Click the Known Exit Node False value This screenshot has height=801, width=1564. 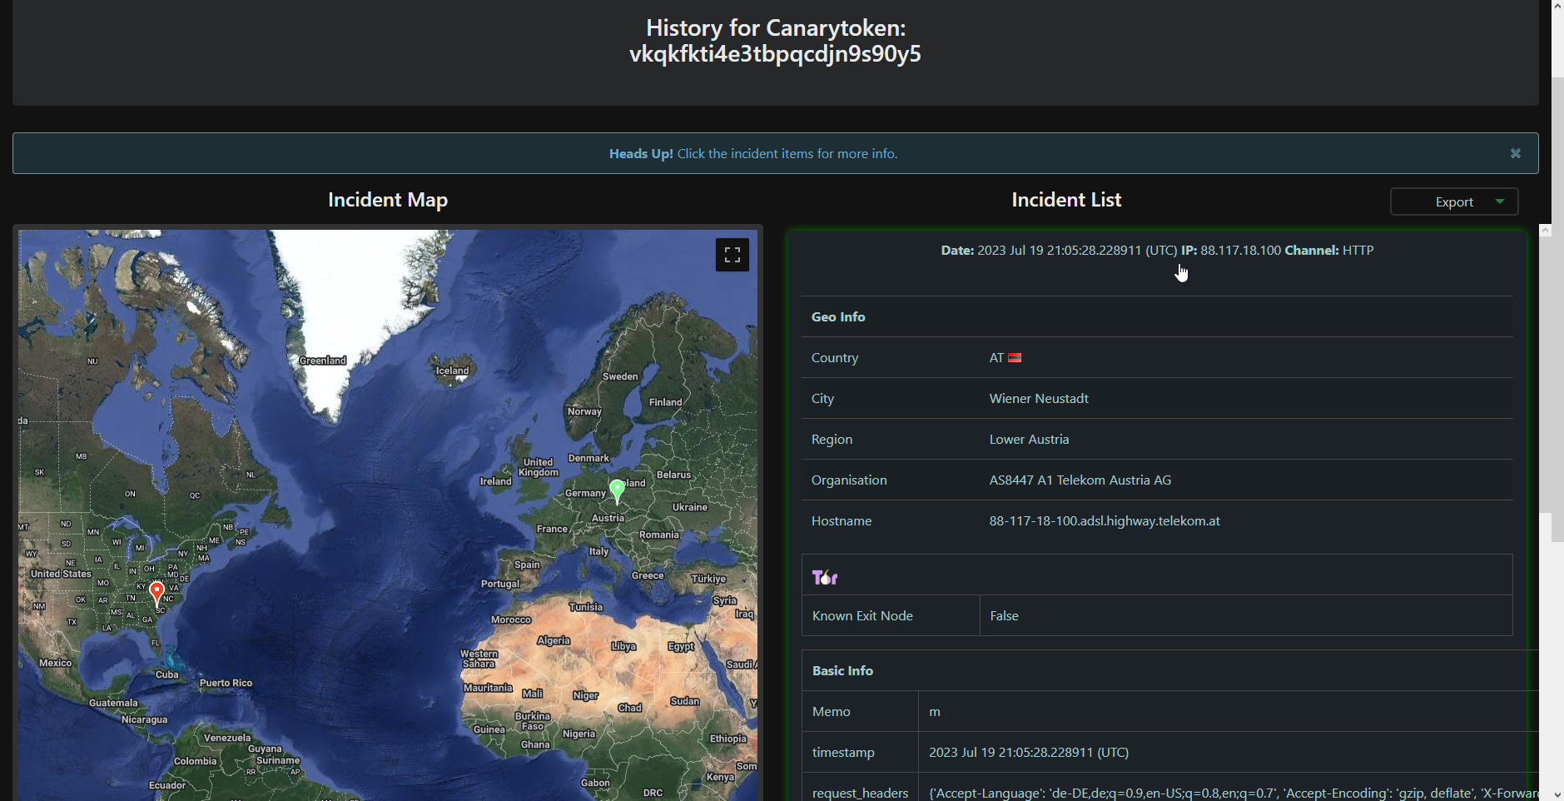click(x=1004, y=616)
